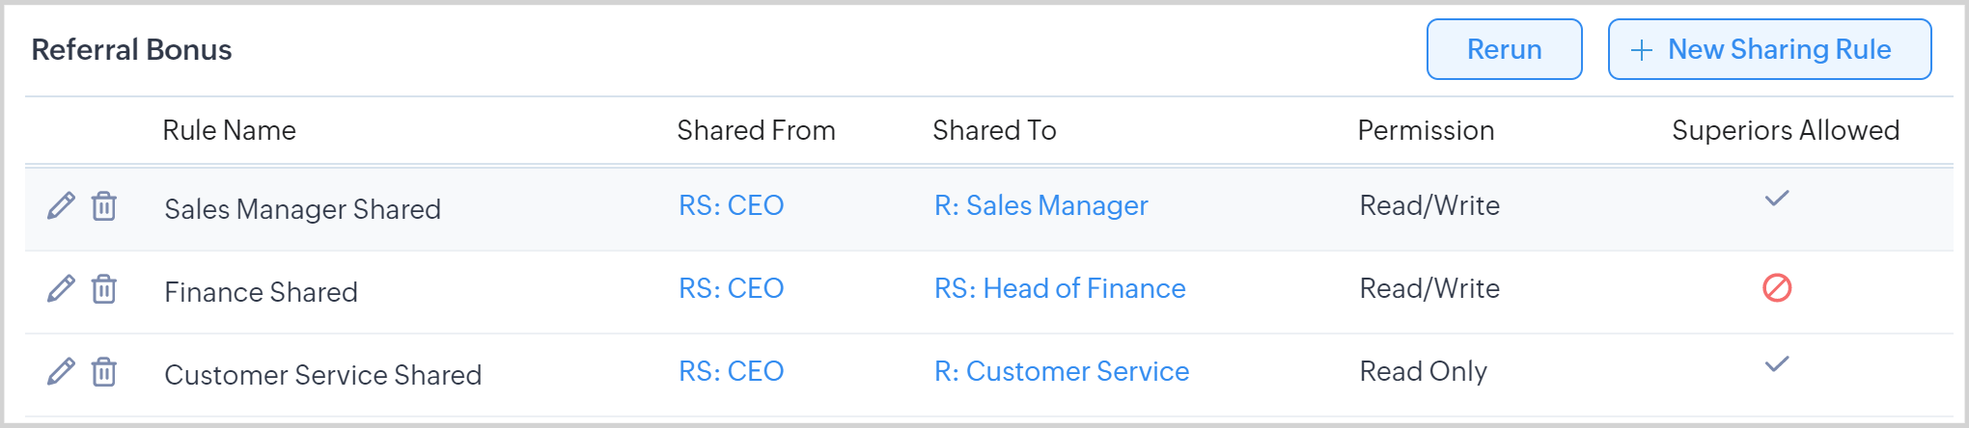Open RS: CEO link in Finance Shared row
Screen dimensions: 1969x428
pos(731,288)
